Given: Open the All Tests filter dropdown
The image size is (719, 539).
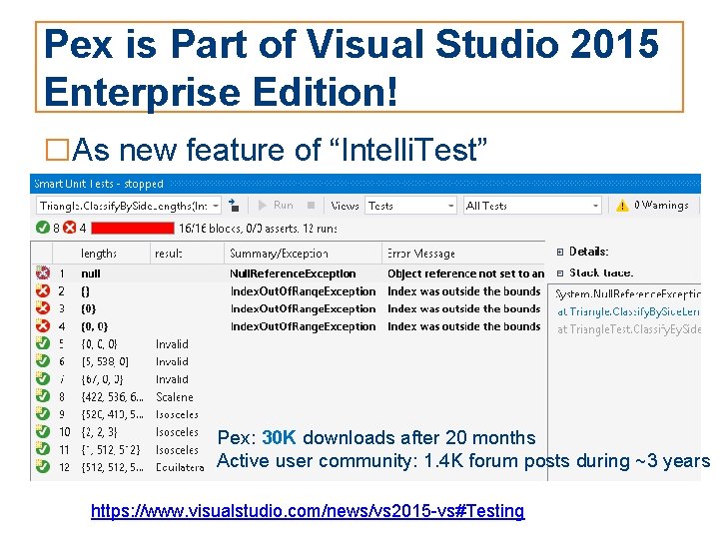Looking at the screenshot, I should pos(532,206).
